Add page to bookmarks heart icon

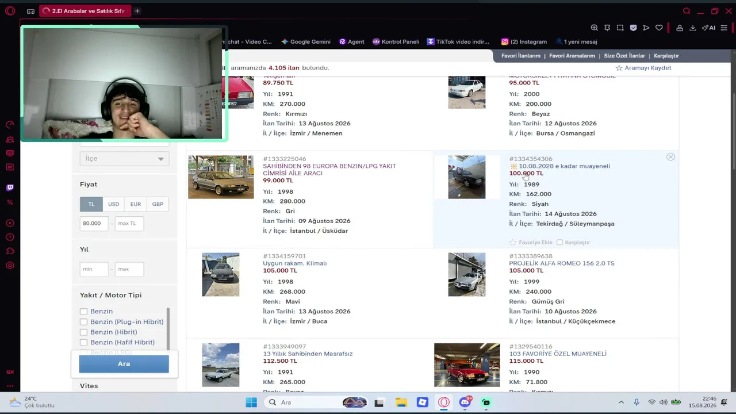click(x=659, y=28)
